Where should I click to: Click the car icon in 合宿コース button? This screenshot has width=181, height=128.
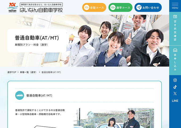pyautogui.click(x=87, y=7)
